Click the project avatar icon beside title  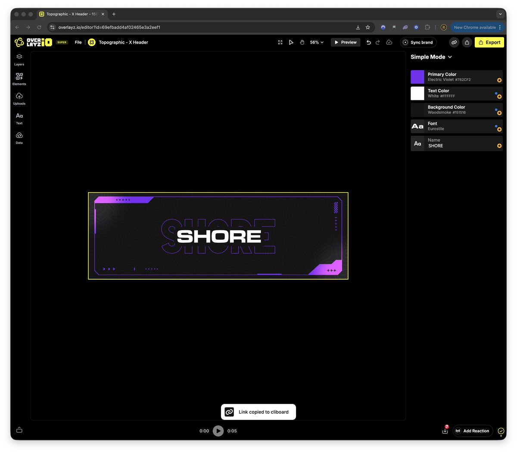tap(92, 42)
